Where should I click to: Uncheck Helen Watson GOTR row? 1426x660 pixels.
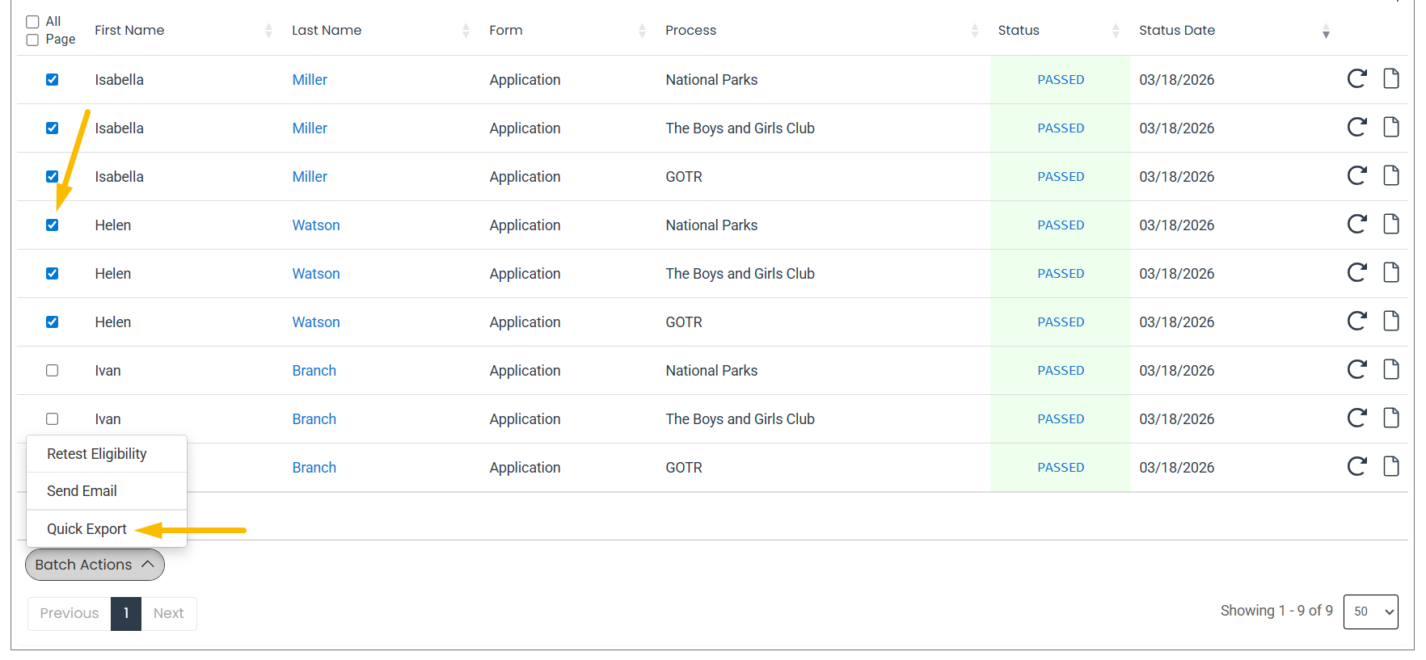pyautogui.click(x=52, y=322)
